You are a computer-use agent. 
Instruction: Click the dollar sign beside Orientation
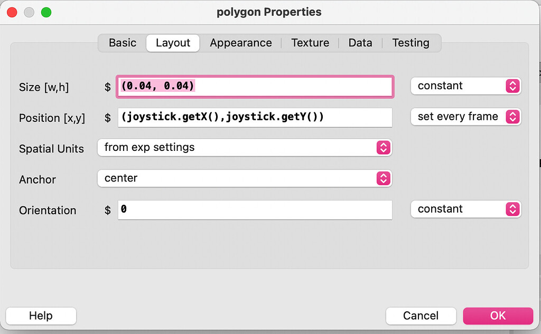[107, 210]
